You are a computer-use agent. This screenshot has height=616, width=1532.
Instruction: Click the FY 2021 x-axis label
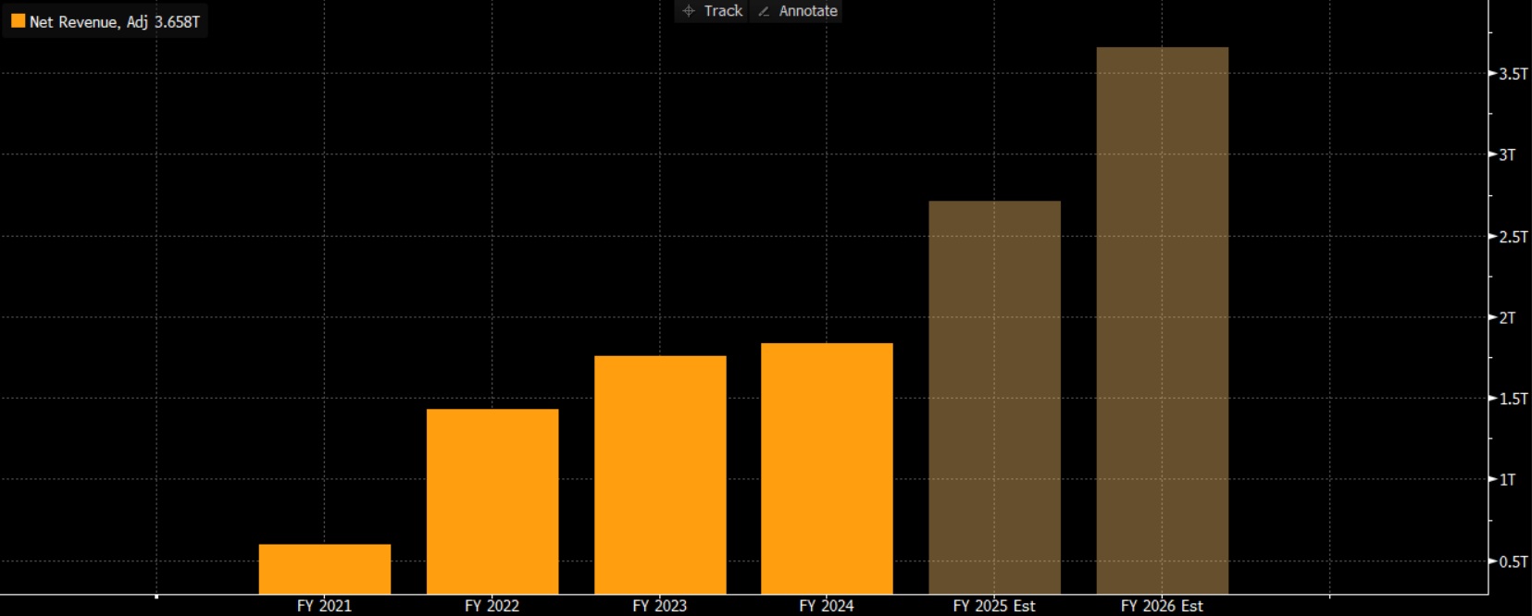tap(324, 606)
